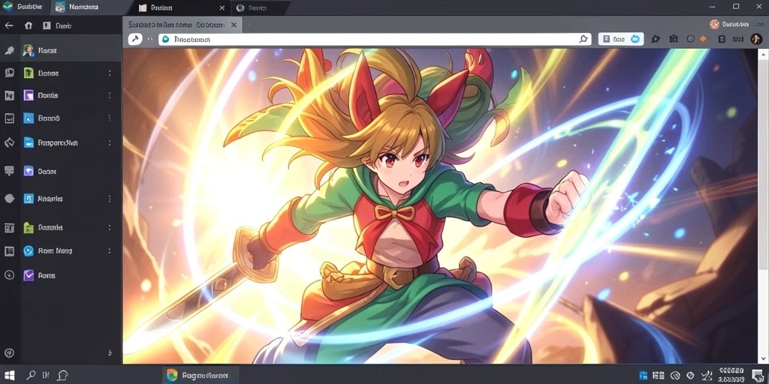Close the dark top tab with book icon
Viewport: 769px width, 384px height.
tap(222, 7)
